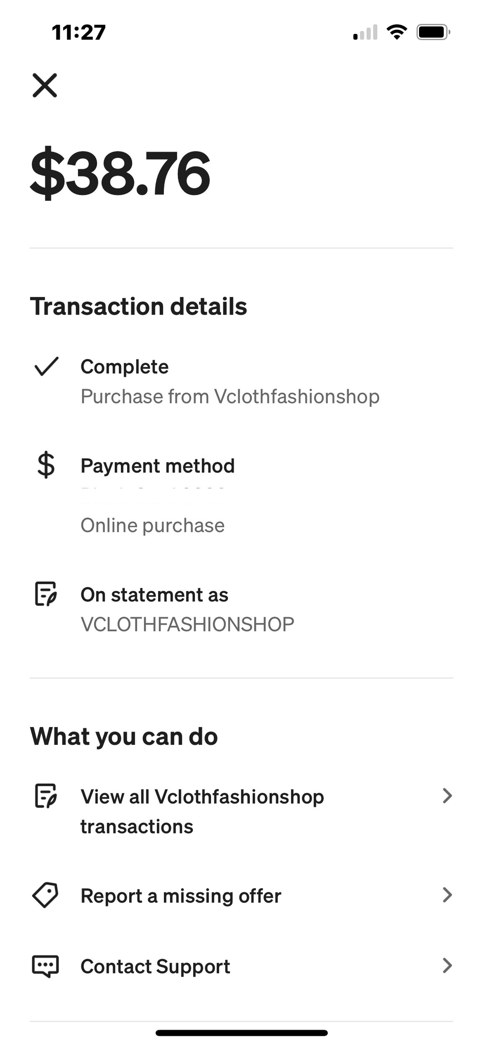Tap the Contact Support chat bubble icon
This screenshot has height=1046, width=483.
45,966
